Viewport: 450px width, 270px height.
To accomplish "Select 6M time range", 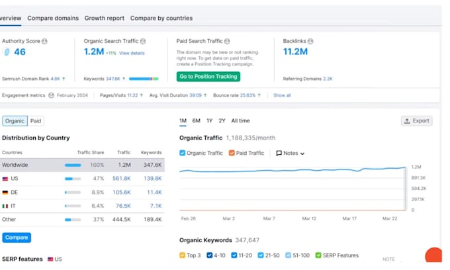I will 197,121.
